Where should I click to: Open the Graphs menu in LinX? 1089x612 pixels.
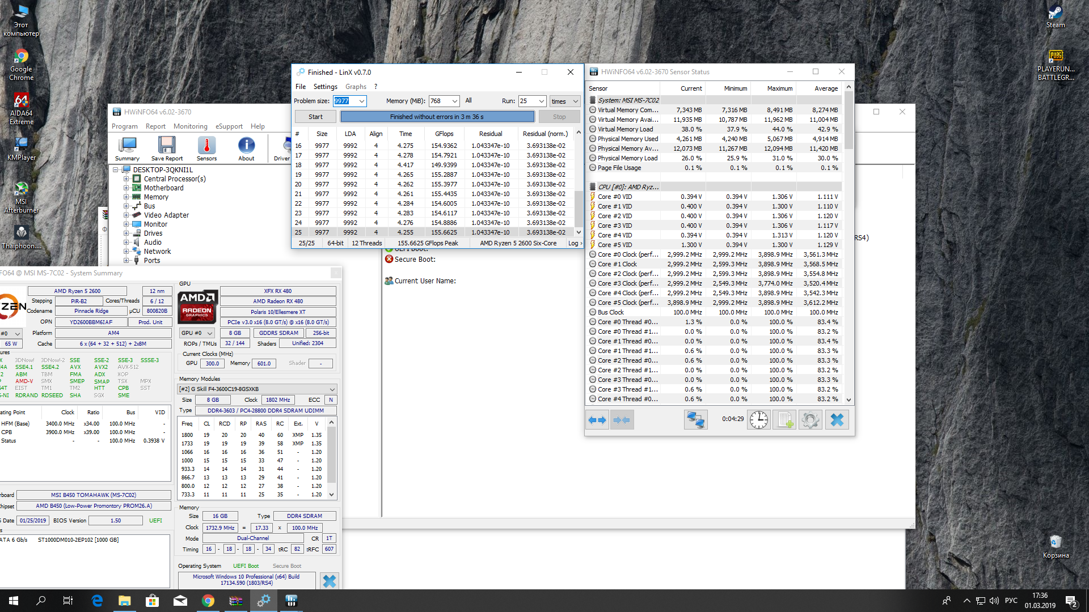[x=356, y=87]
